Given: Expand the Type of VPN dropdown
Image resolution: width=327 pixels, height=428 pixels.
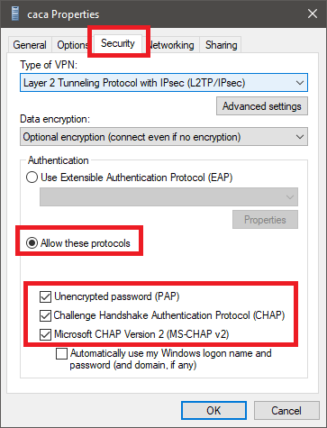Looking at the screenshot, I should (x=164, y=83).
